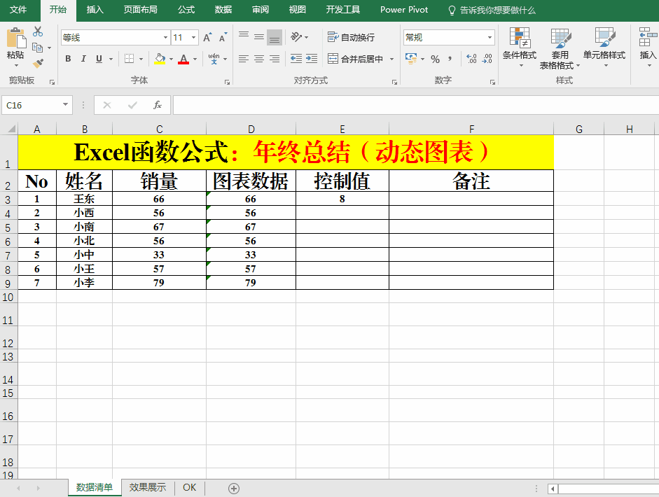Toggle Italic formatting
The image size is (659, 497).
tap(83, 59)
